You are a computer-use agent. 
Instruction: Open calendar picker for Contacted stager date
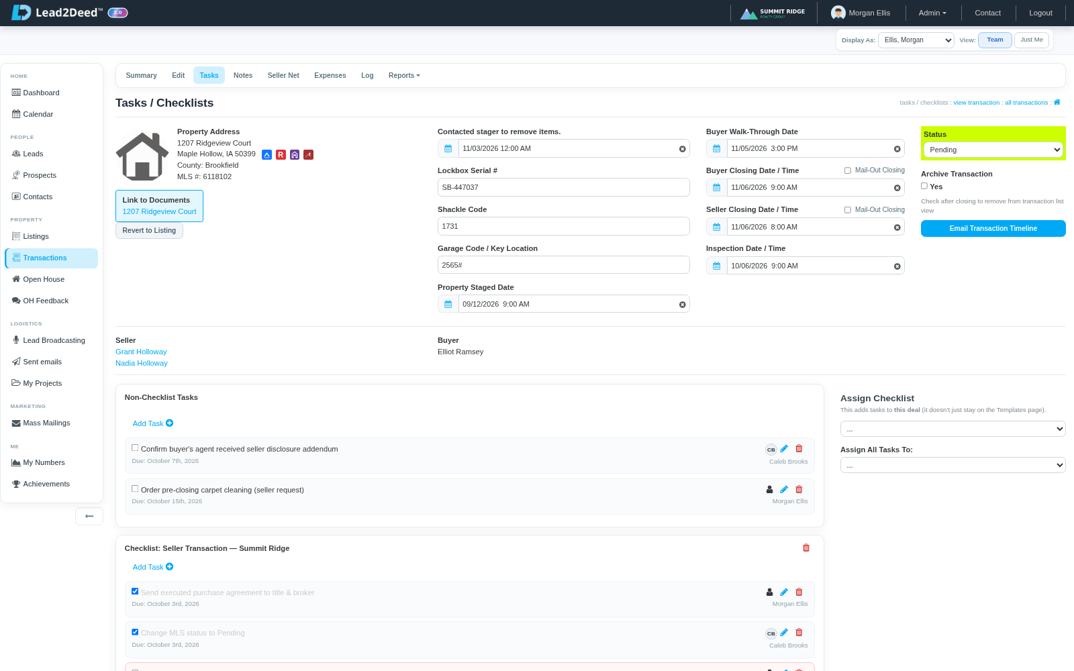(448, 148)
